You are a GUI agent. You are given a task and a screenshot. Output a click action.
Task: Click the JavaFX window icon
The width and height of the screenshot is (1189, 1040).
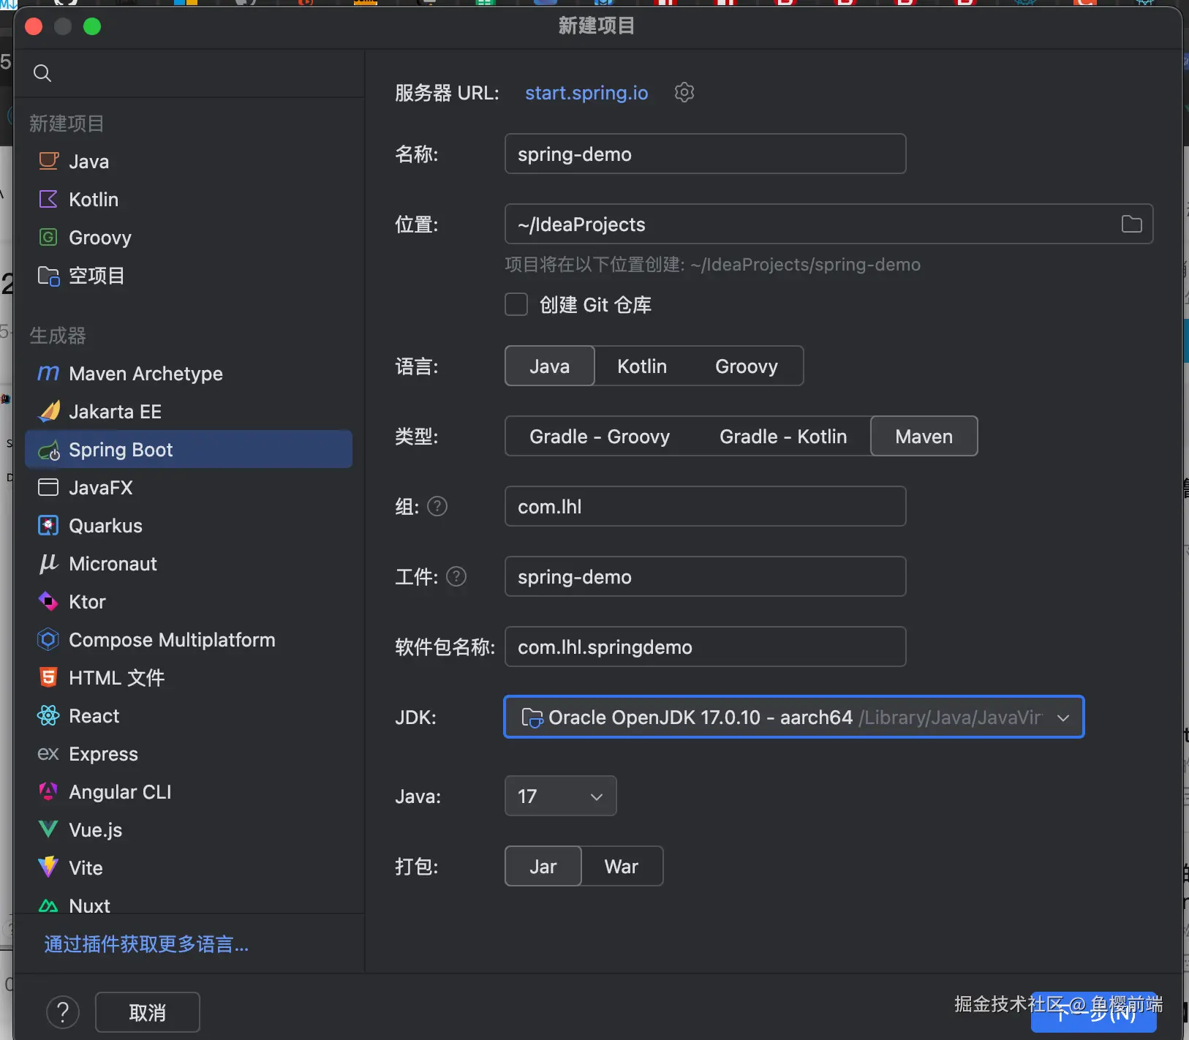48,487
